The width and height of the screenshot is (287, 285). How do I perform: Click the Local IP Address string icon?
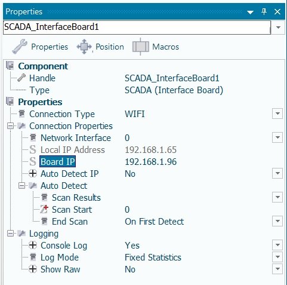pos(33,149)
